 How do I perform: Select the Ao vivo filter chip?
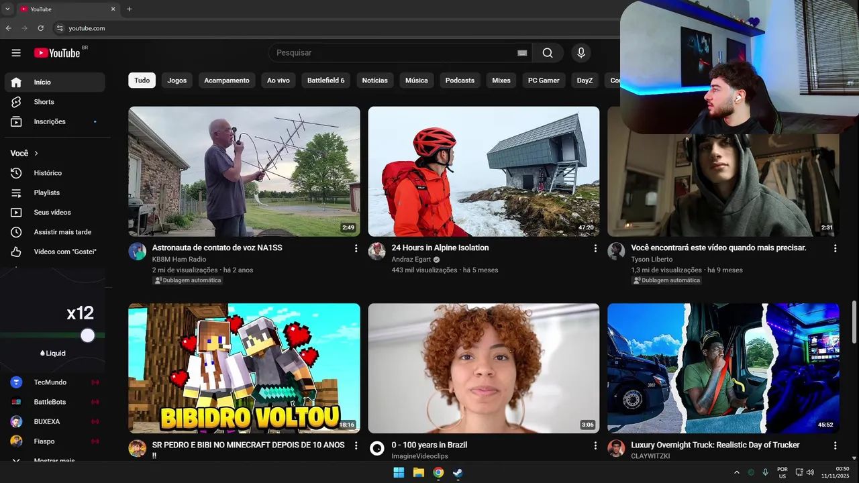(279, 80)
